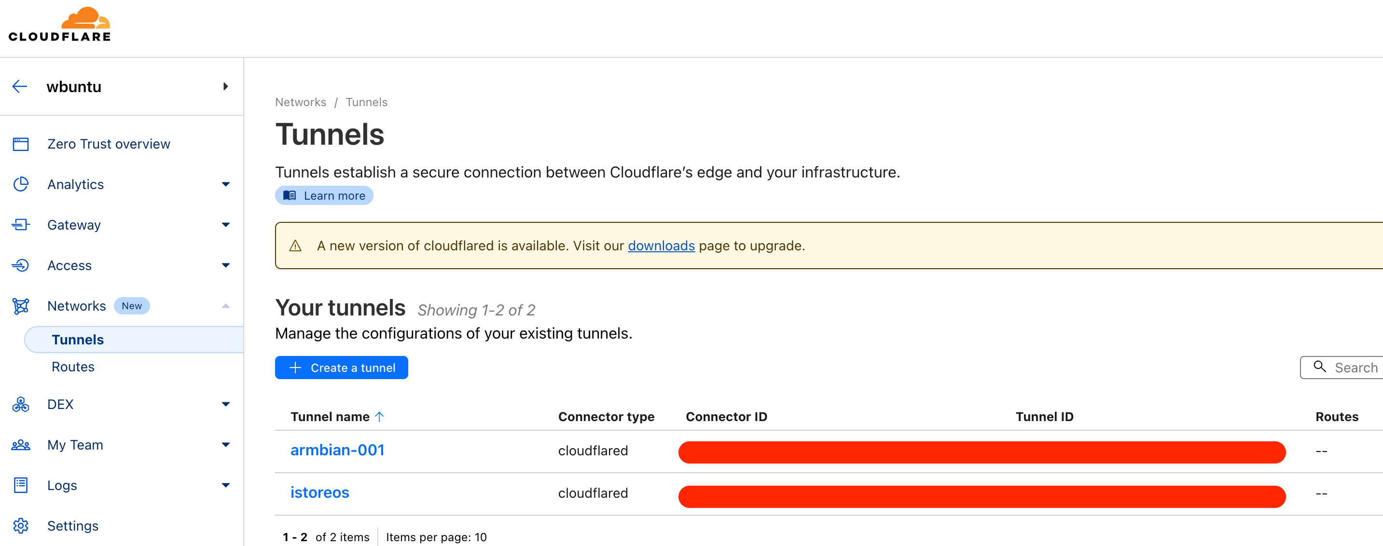Screen dimensions: 1383x546
Task: Click the Access sidebar icon
Action: pyautogui.click(x=21, y=265)
